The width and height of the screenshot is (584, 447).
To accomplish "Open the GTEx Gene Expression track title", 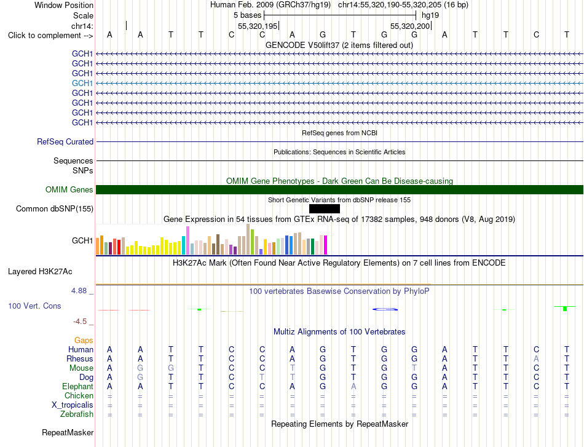I will (x=339, y=220).
